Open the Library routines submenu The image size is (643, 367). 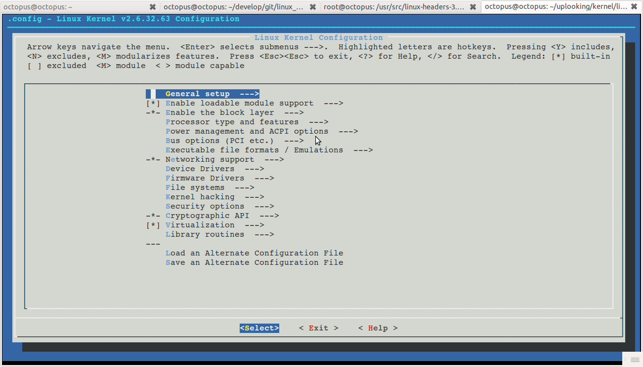tap(220, 234)
